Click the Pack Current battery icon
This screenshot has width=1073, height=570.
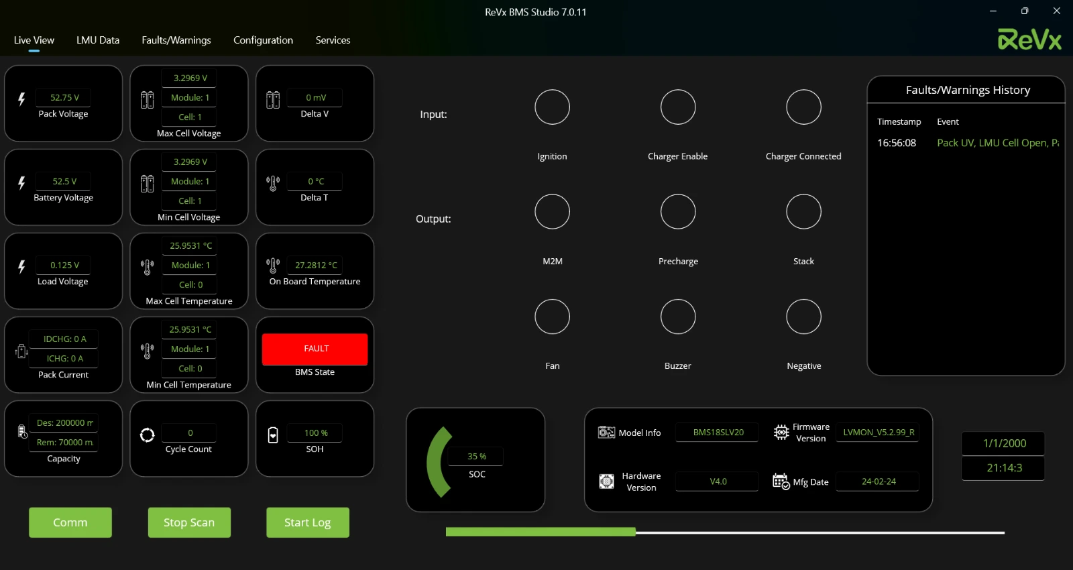21,351
